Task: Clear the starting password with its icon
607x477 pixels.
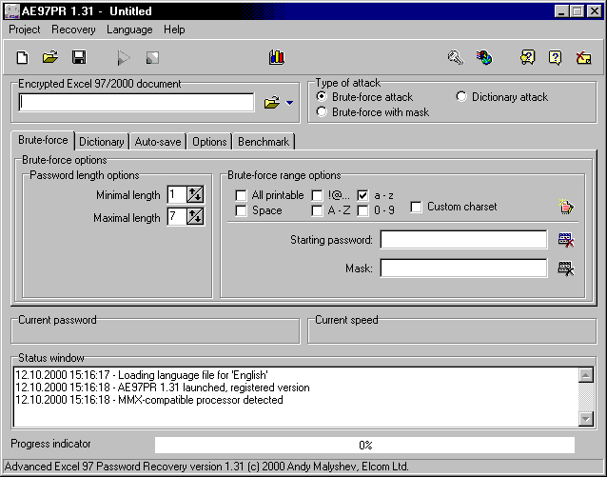Action: [x=566, y=240]
